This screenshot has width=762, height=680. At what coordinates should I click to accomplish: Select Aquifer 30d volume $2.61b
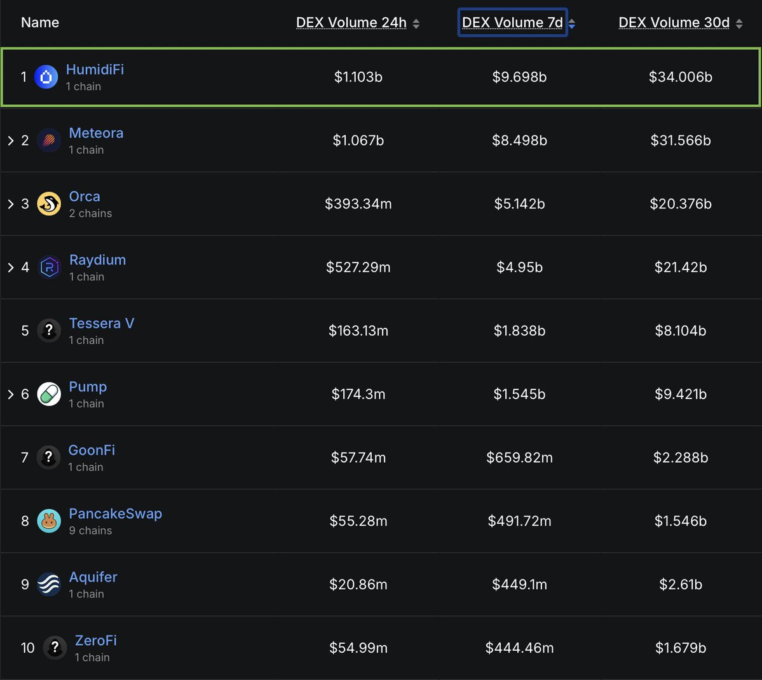[x=681, y=584]
